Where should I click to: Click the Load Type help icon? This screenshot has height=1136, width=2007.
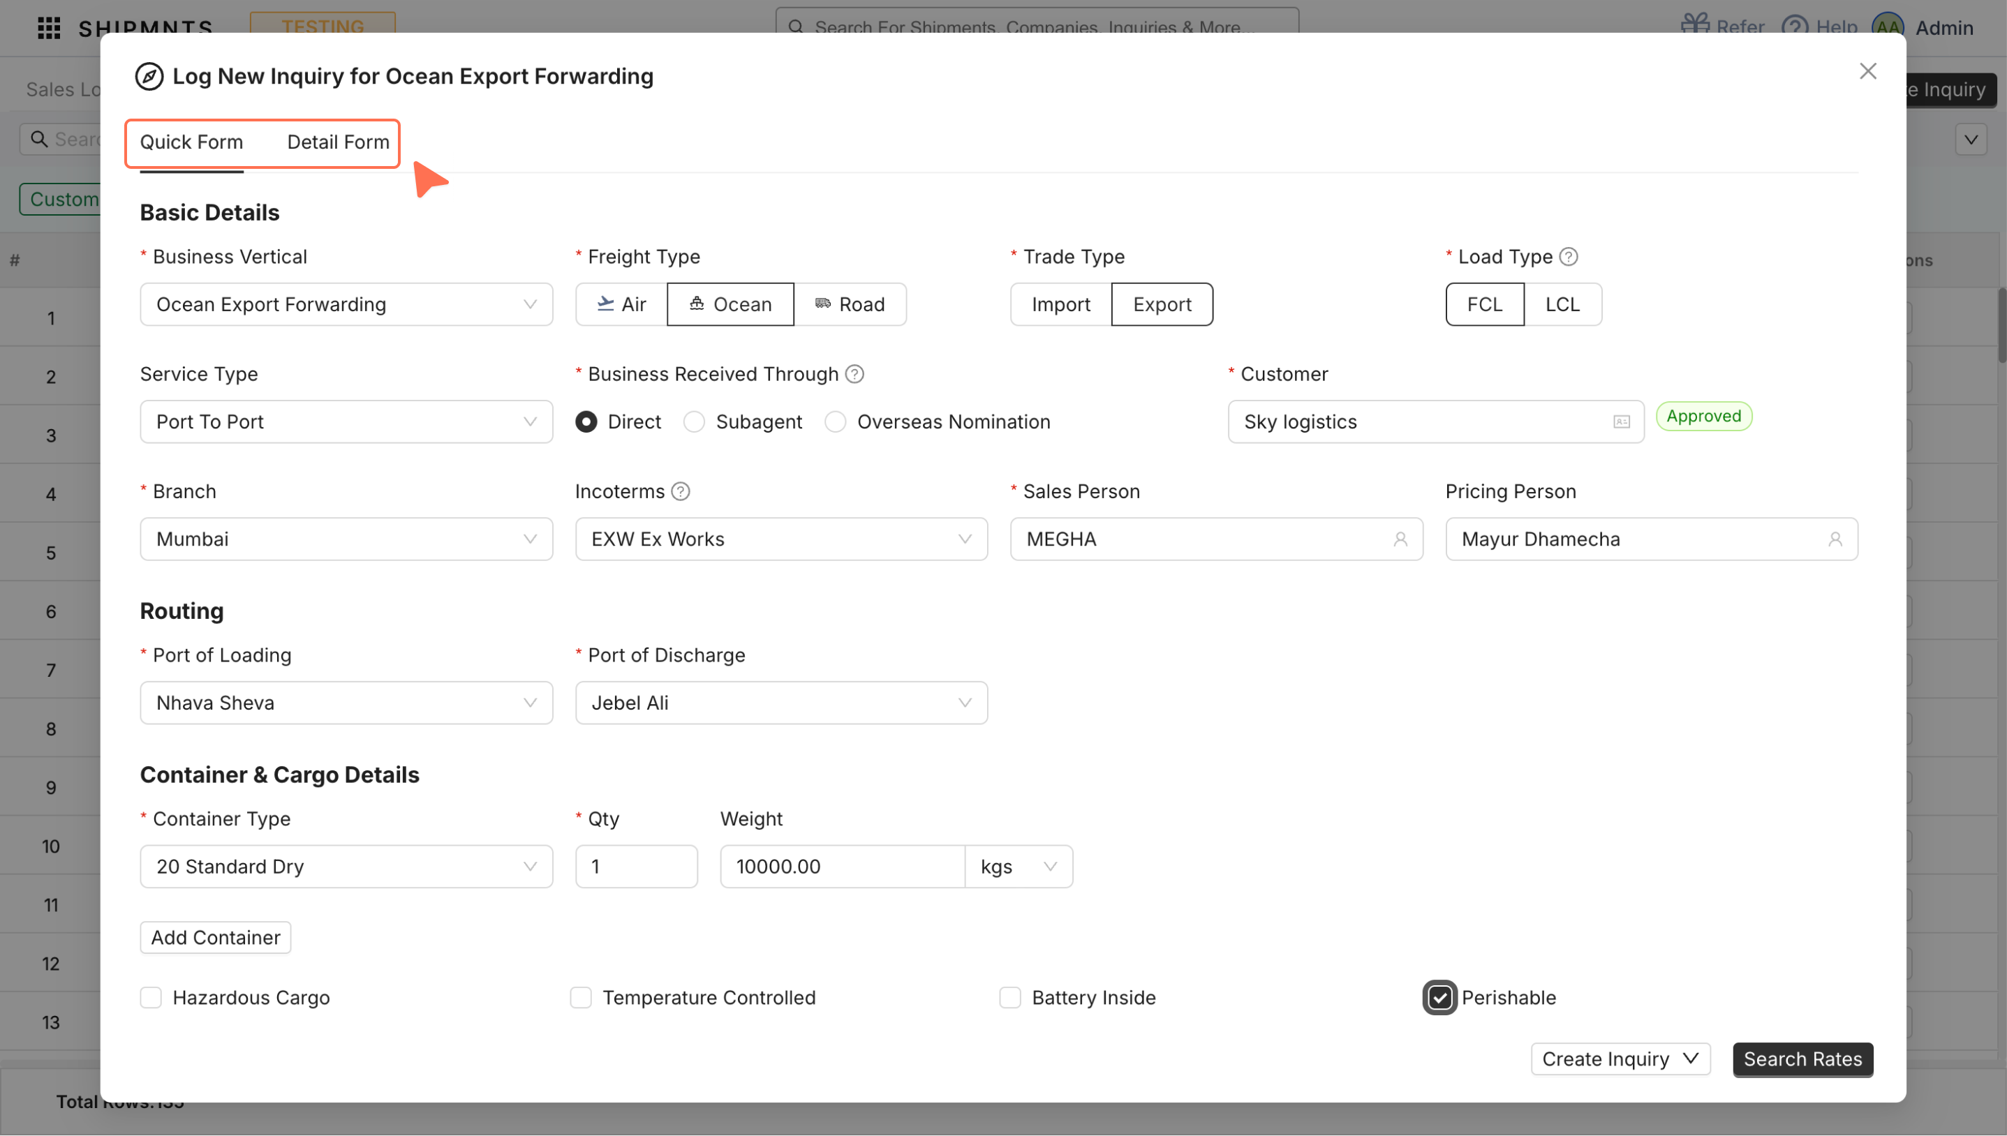pos(1569,257)
